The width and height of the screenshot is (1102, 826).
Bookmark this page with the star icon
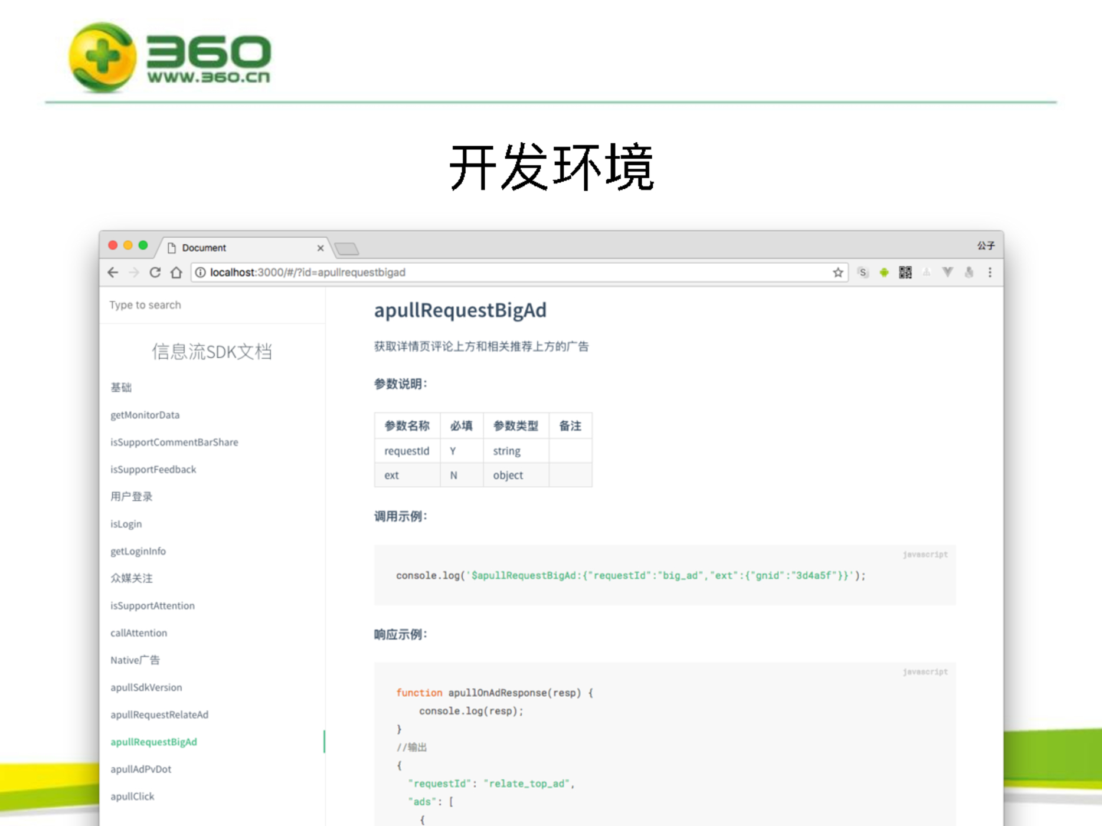[x=838, y=273]
